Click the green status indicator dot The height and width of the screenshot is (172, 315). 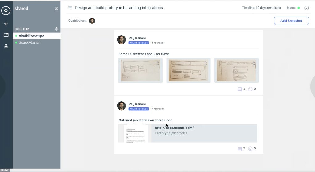[x=299, y=8]
